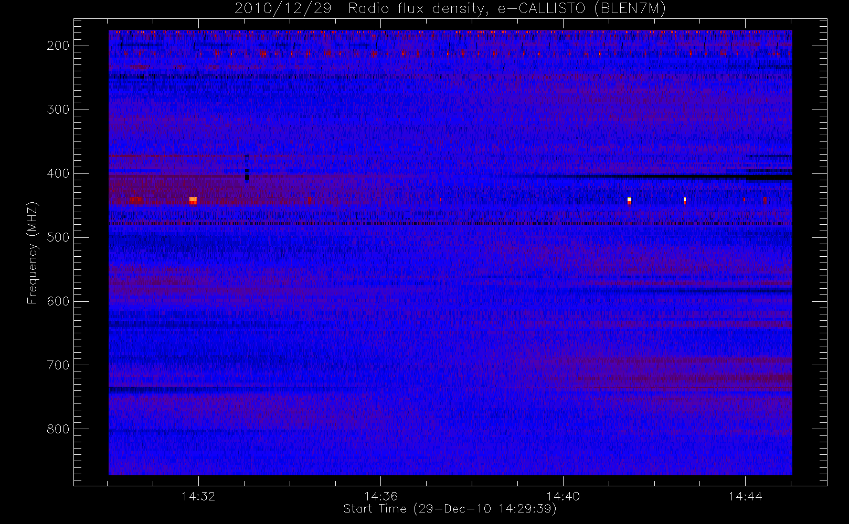Click the bright white-yellow spike after 14:41

629,200
